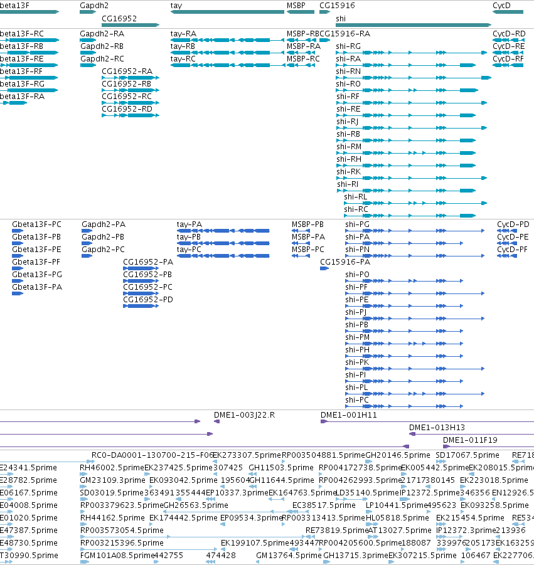Select EST label EK093258.5prime

pos(494,505)
